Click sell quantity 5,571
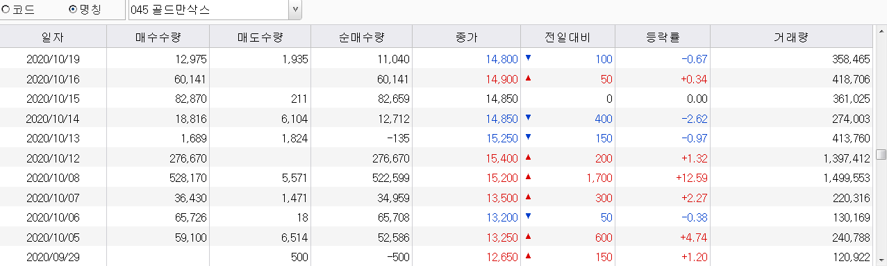 coord(295,178)
